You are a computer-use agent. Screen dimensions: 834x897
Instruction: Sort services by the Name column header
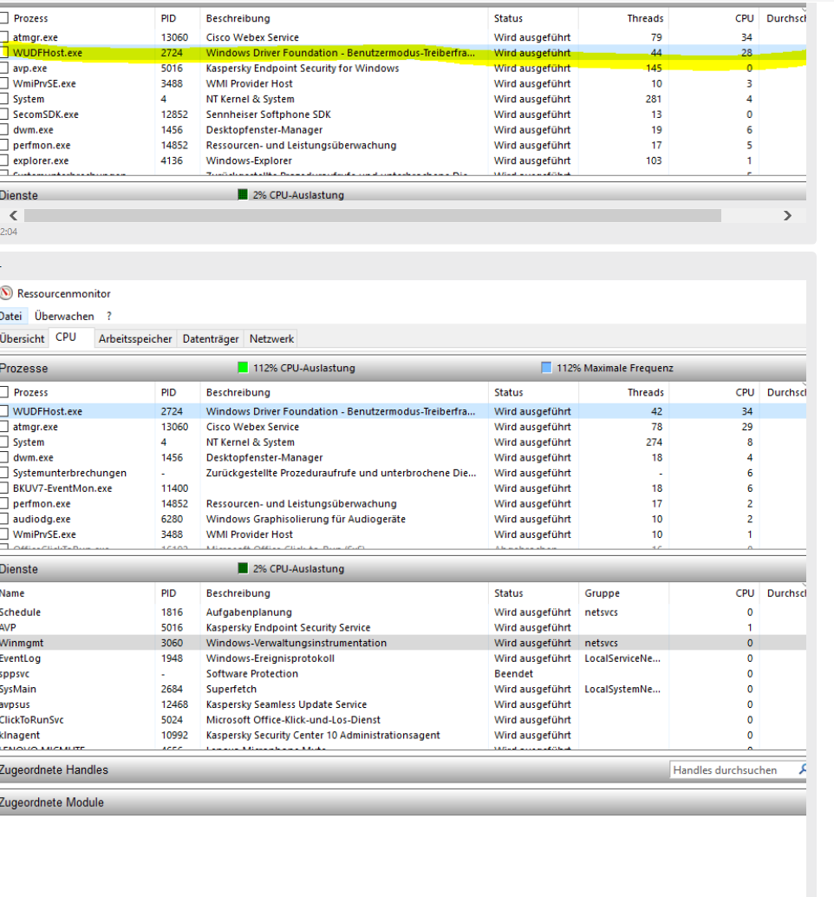(77, 593)
